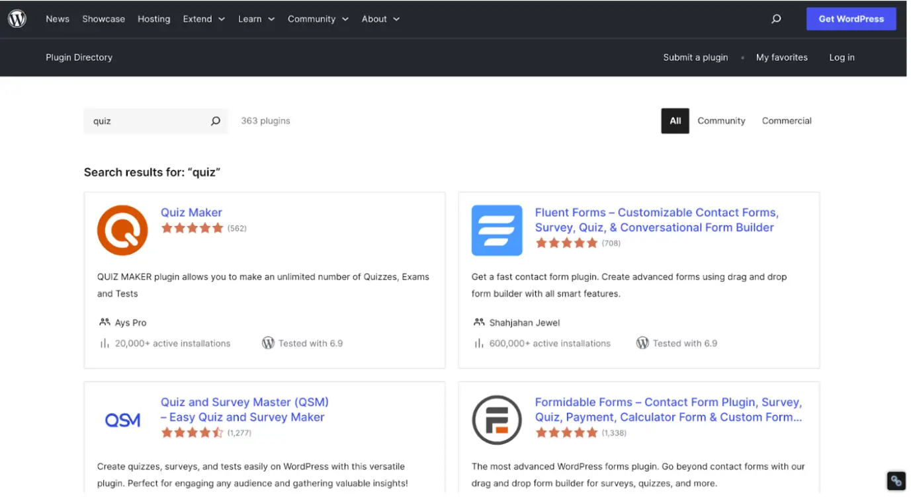Open the Quiz Maker plugin via its orange Q logo

click(122, 230)
